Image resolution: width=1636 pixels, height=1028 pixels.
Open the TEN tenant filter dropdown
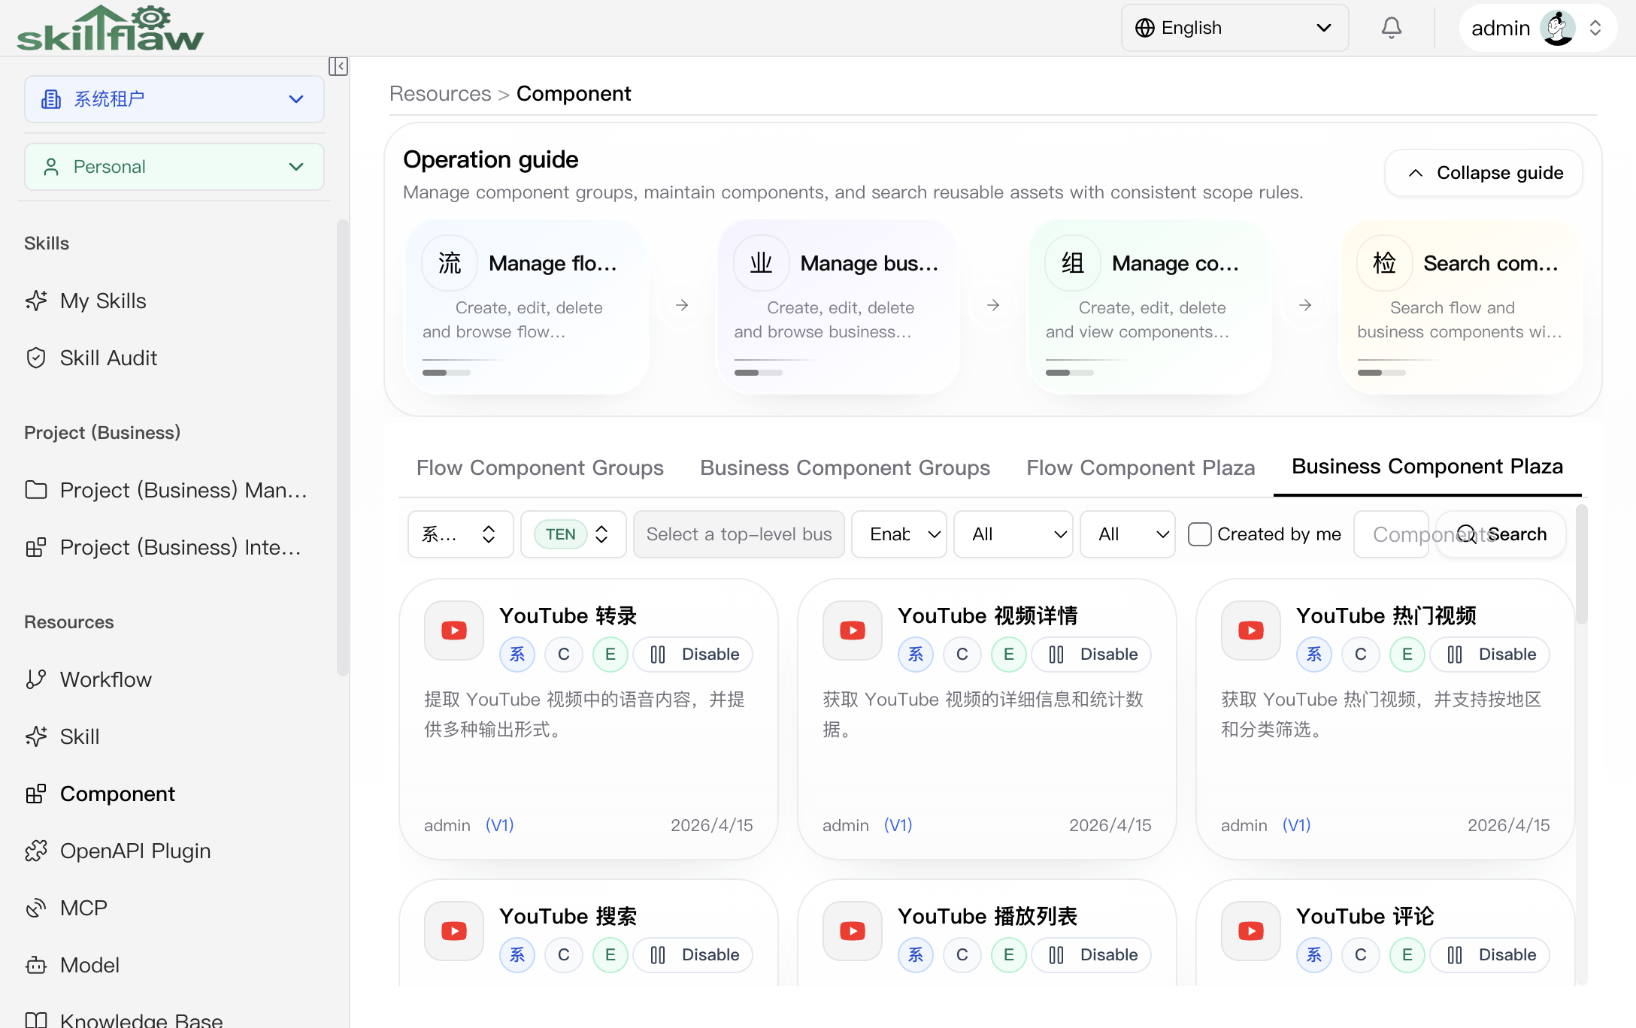[573, 534]
